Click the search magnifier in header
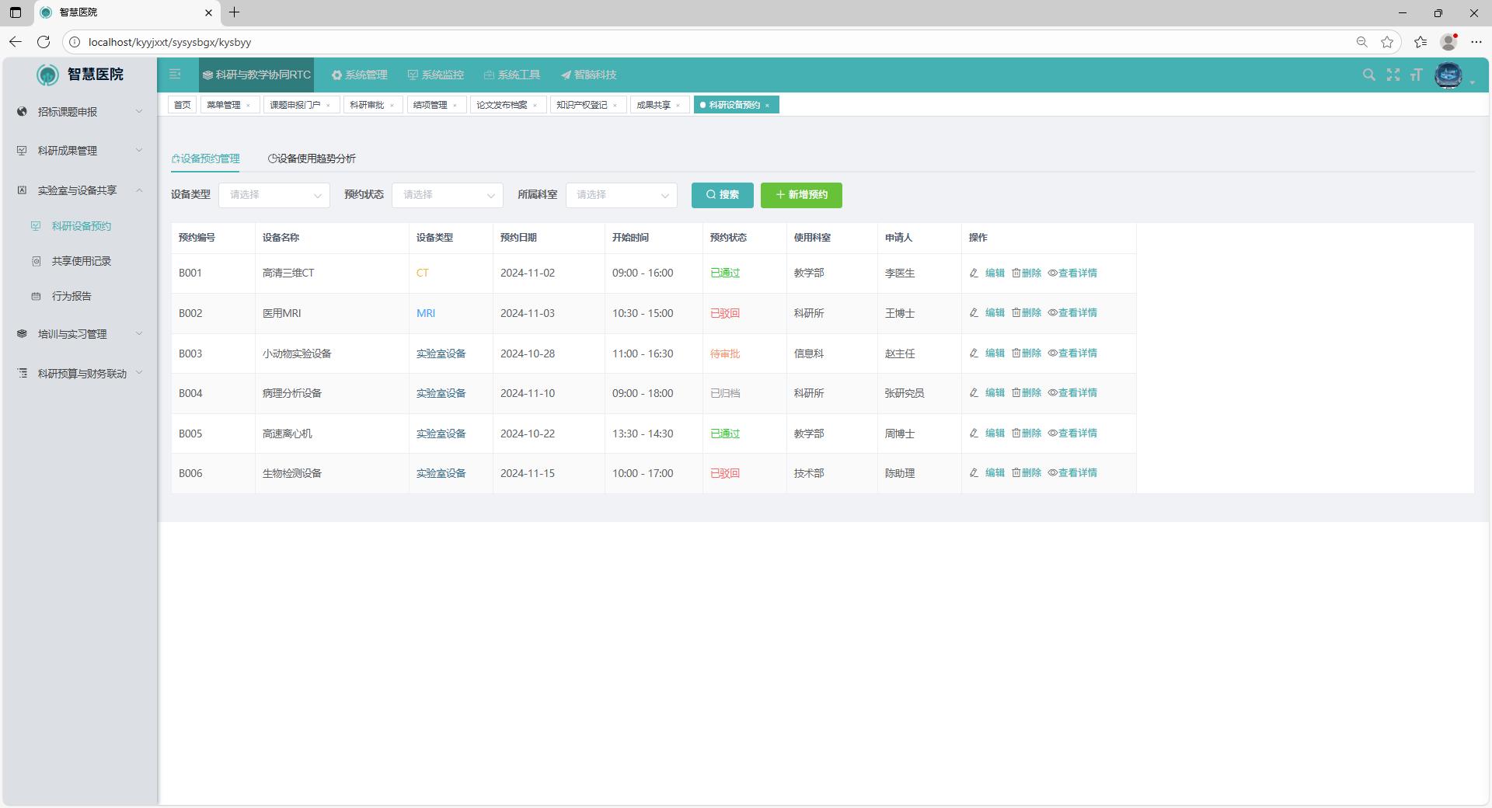 pos(1368,75)
